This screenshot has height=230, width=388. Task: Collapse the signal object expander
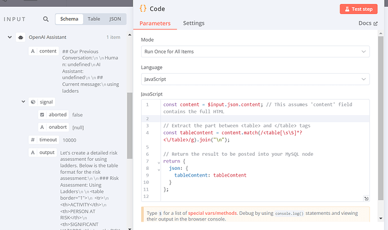pyautogui.click(x=23, y=102)
